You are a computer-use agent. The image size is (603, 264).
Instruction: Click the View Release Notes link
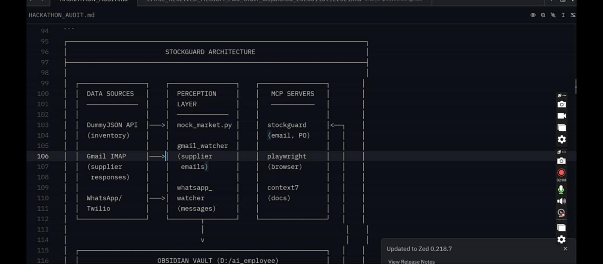[411, 261]
